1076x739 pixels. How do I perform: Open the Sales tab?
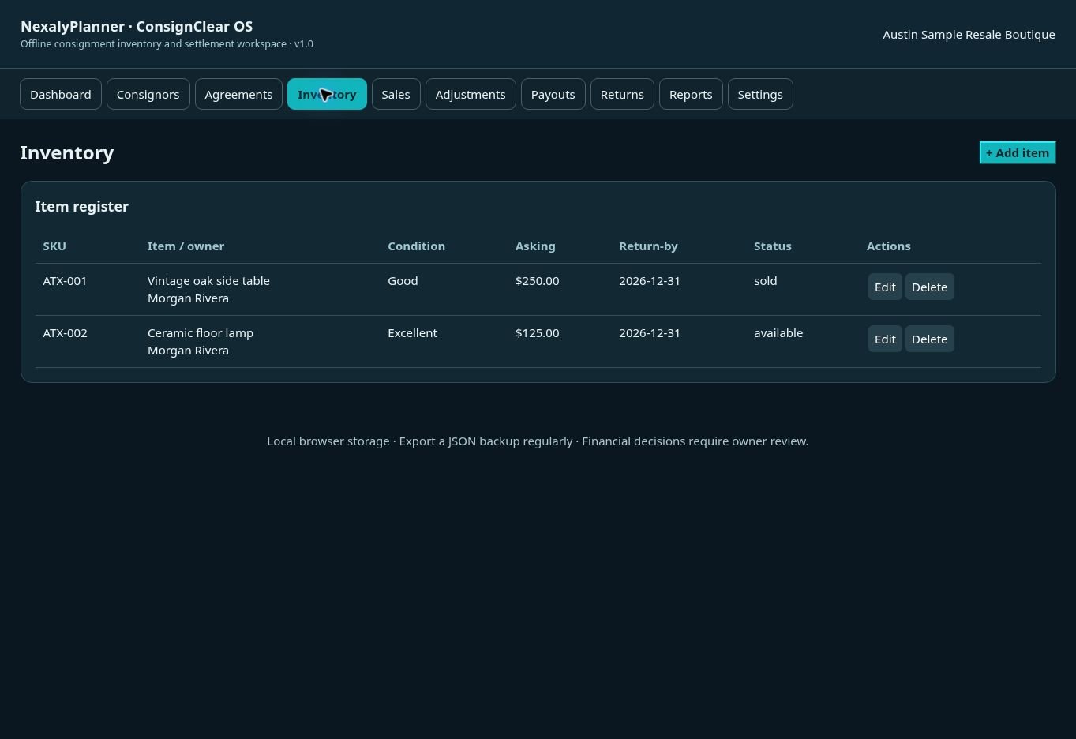tap(396, 94)
